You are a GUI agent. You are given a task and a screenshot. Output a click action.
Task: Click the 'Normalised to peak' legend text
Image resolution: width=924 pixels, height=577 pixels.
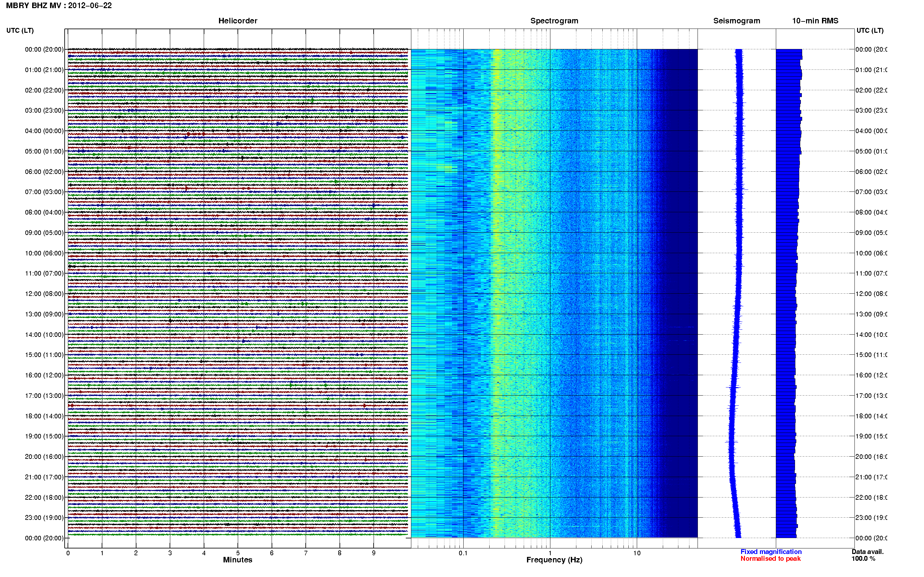tap(770, 559)
